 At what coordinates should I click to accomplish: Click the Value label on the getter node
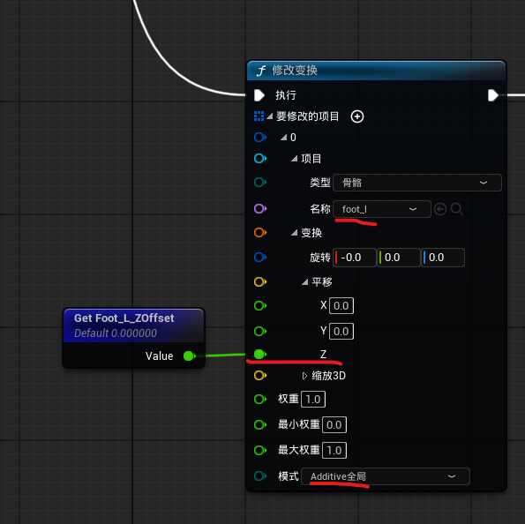[x=160, y=356]
